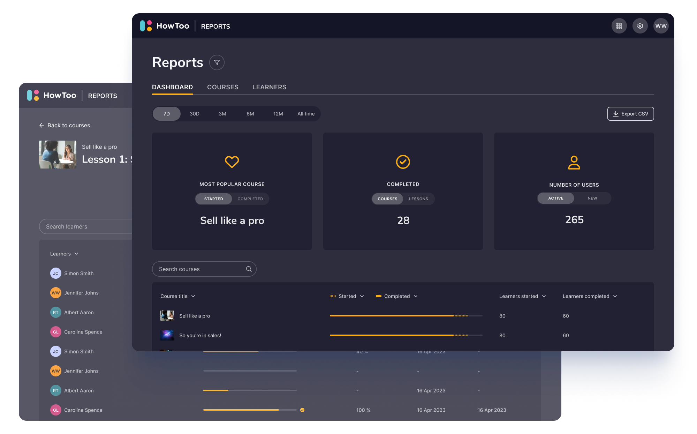Switch to the Courses tab
The image size is (697, 434).
click(x=223, y=87)
